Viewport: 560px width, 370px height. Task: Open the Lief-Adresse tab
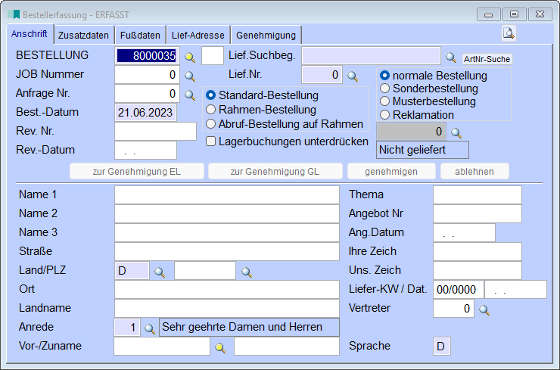[x=198, y=36]
